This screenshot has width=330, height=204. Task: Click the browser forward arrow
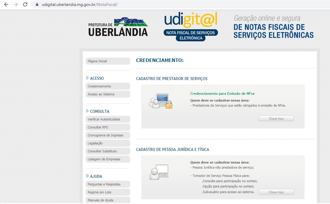tap(16, 4)
